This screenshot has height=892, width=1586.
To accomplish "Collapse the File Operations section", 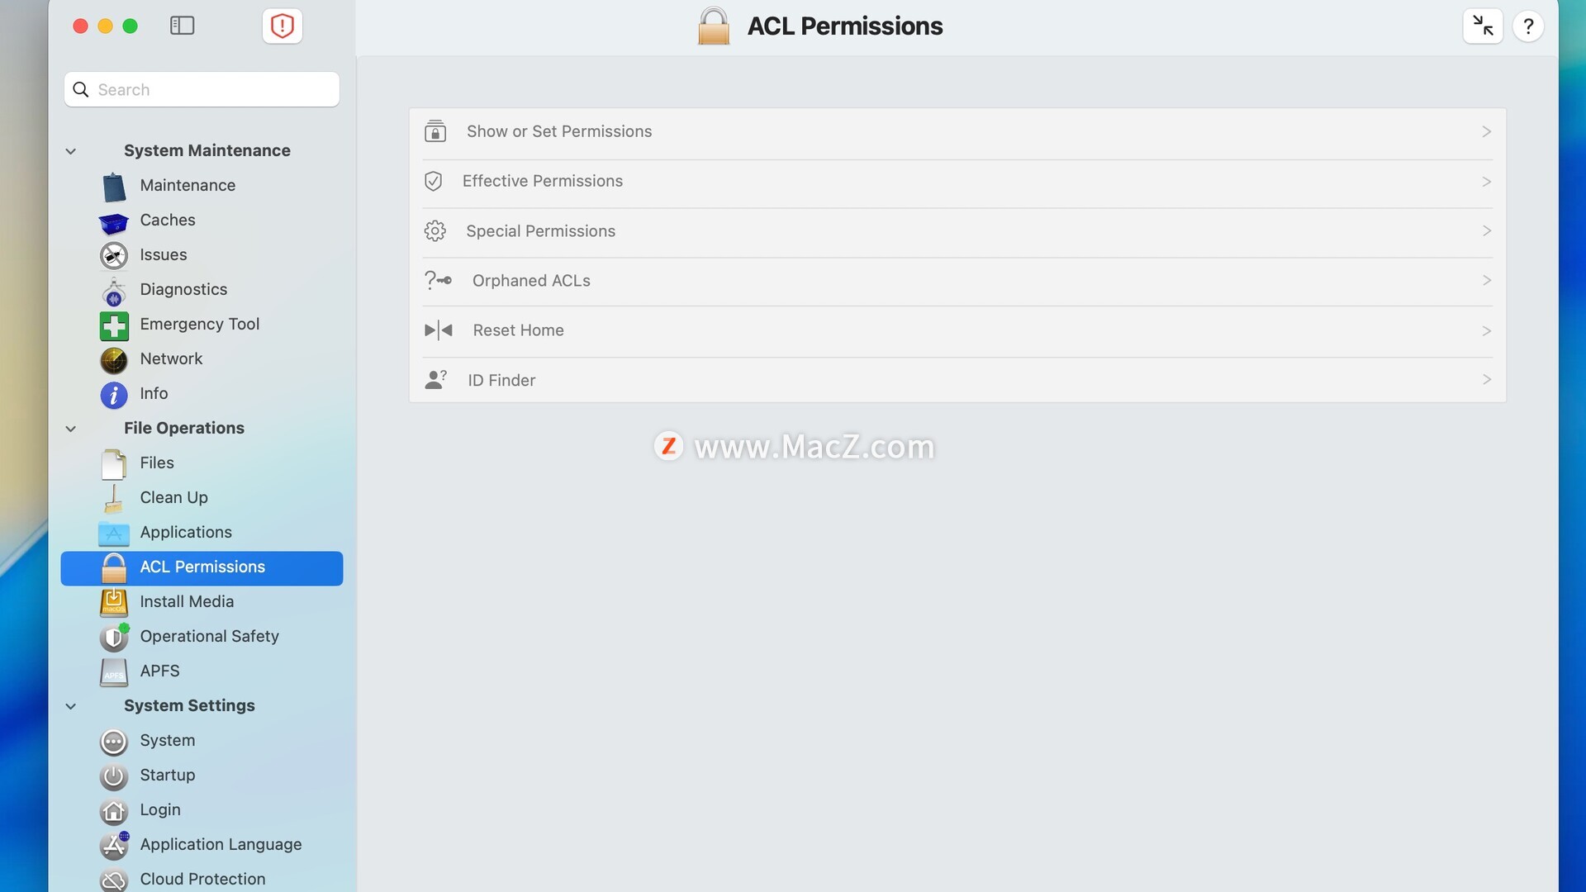I will [x=71, y=429].
